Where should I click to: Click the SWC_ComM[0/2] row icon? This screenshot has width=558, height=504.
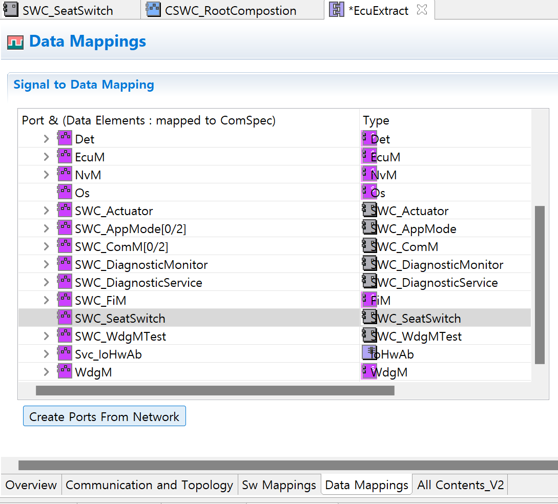pyautogui.click(x=65, y=245)
